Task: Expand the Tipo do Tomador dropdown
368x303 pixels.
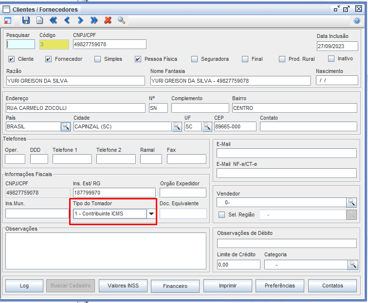Action: pyautogui.click(x=151, y=214)
